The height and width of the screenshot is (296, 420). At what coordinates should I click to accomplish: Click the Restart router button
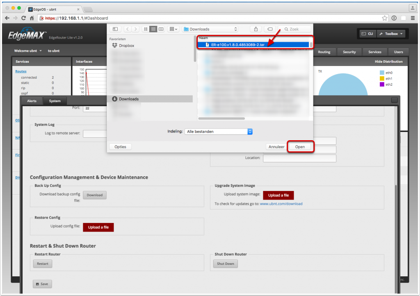coord(43,264)
